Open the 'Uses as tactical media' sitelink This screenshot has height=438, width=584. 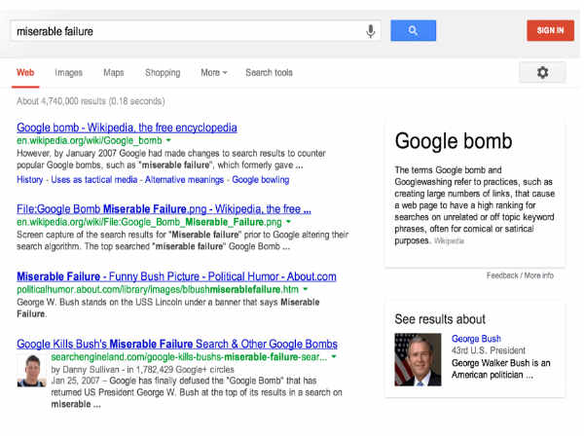tap(95, 180)
